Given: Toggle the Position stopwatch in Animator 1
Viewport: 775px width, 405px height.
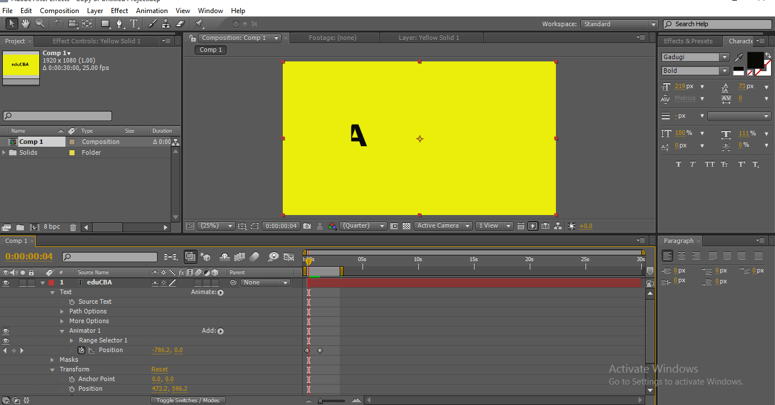Looking at the screenshot, I should click(81, 350).
